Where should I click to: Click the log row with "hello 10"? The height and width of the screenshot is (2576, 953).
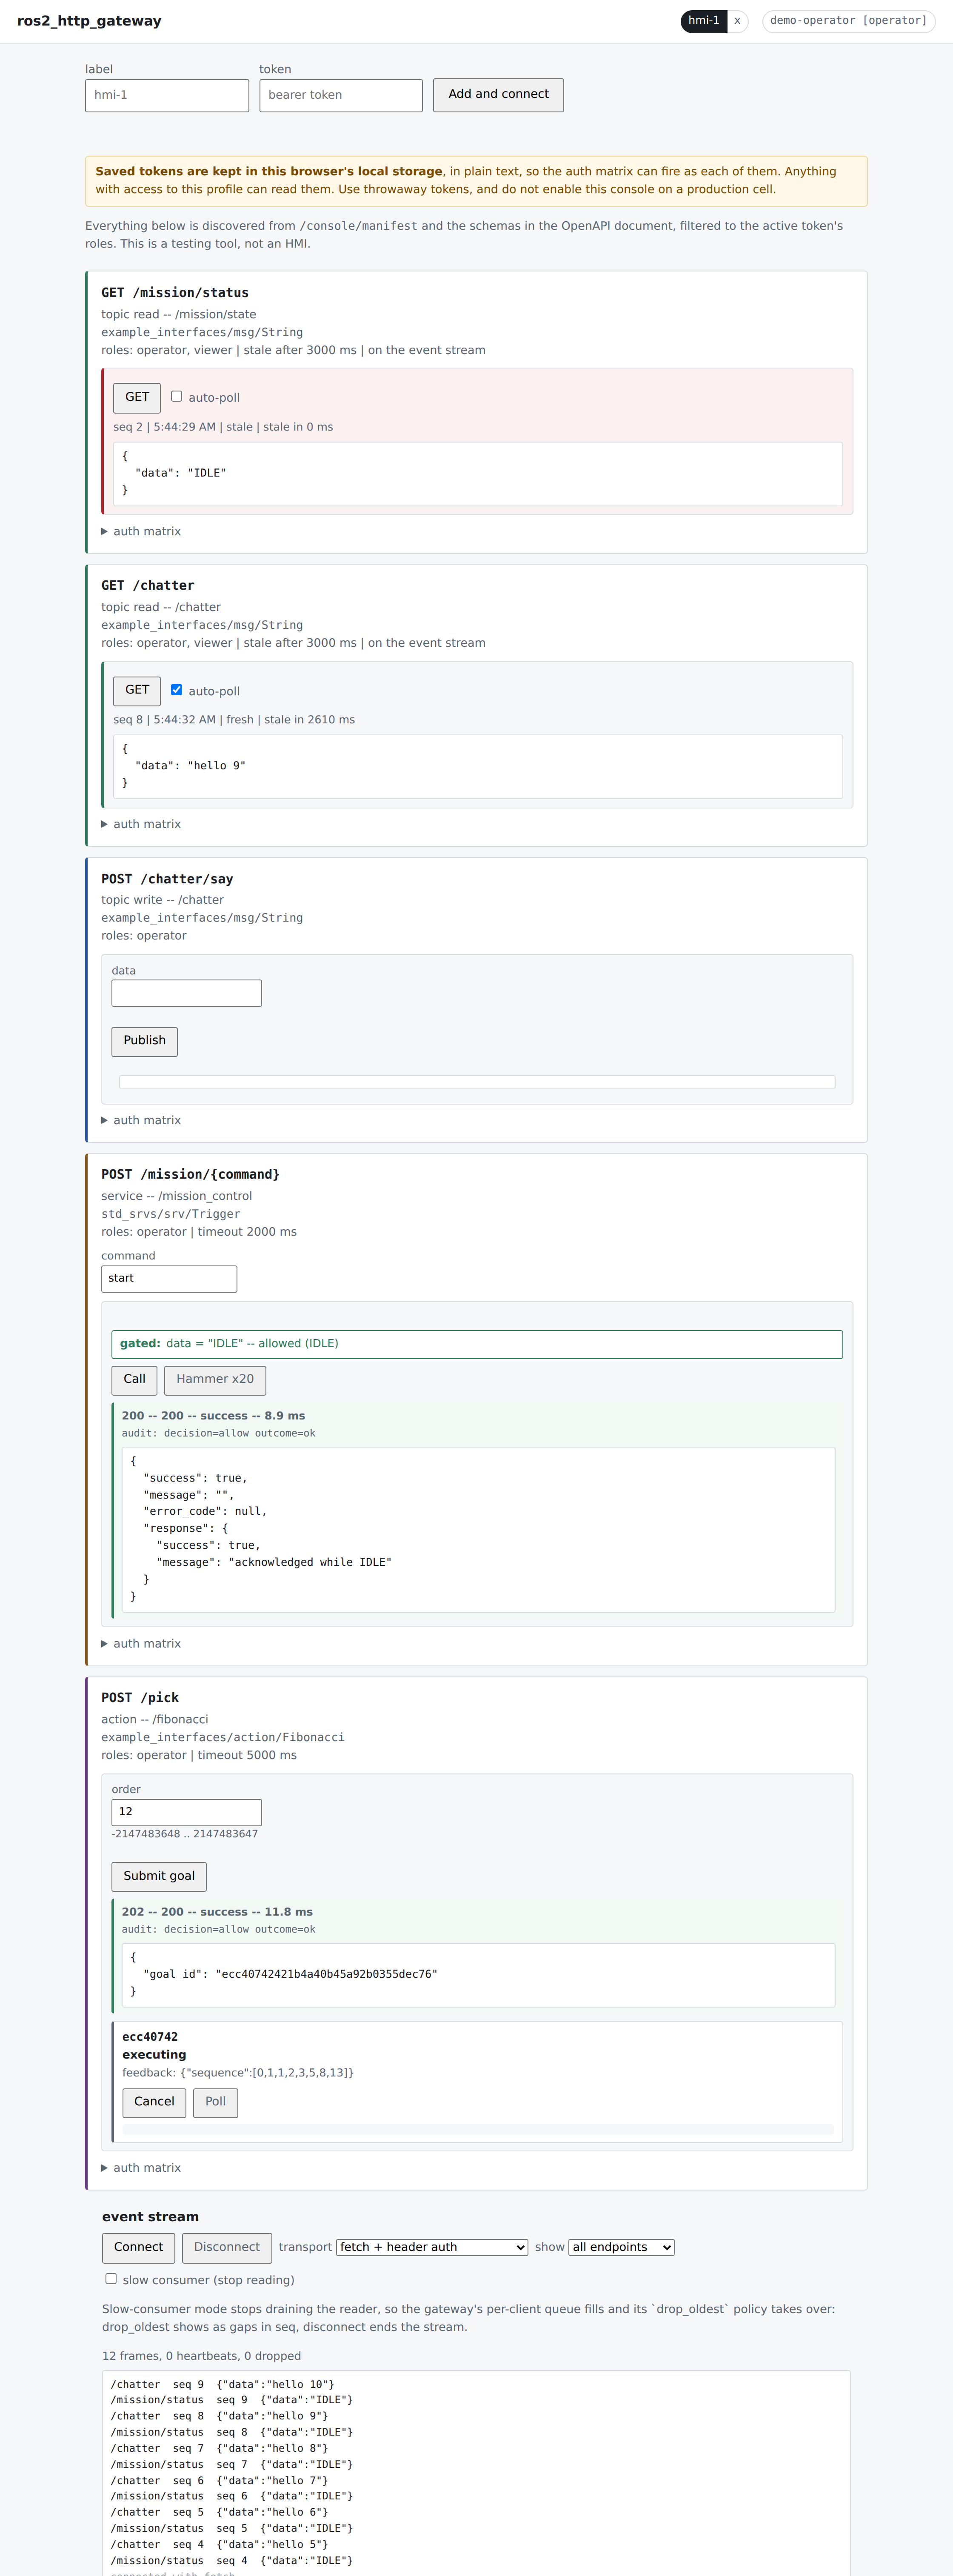(x=222, y=2385)
